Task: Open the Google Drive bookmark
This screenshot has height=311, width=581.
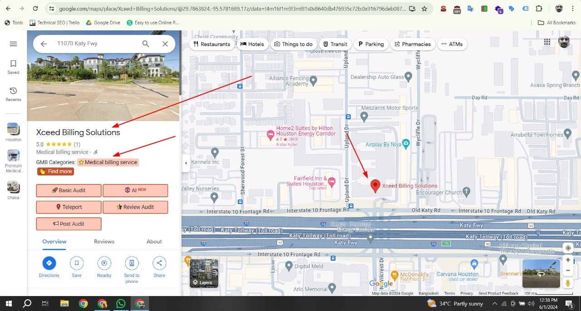Action: pyautogui.click(x=103, y=23)
